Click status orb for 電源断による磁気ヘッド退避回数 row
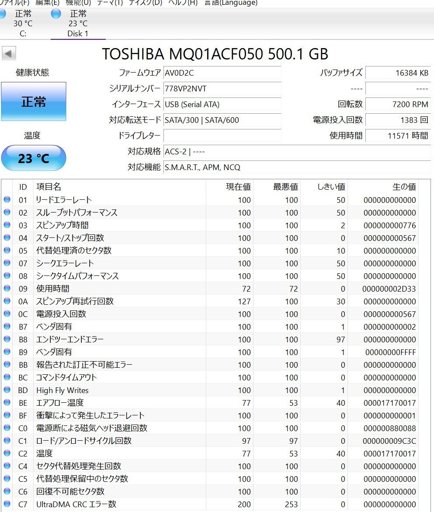This screenshot has width=434, height=512. click(7, 428)
